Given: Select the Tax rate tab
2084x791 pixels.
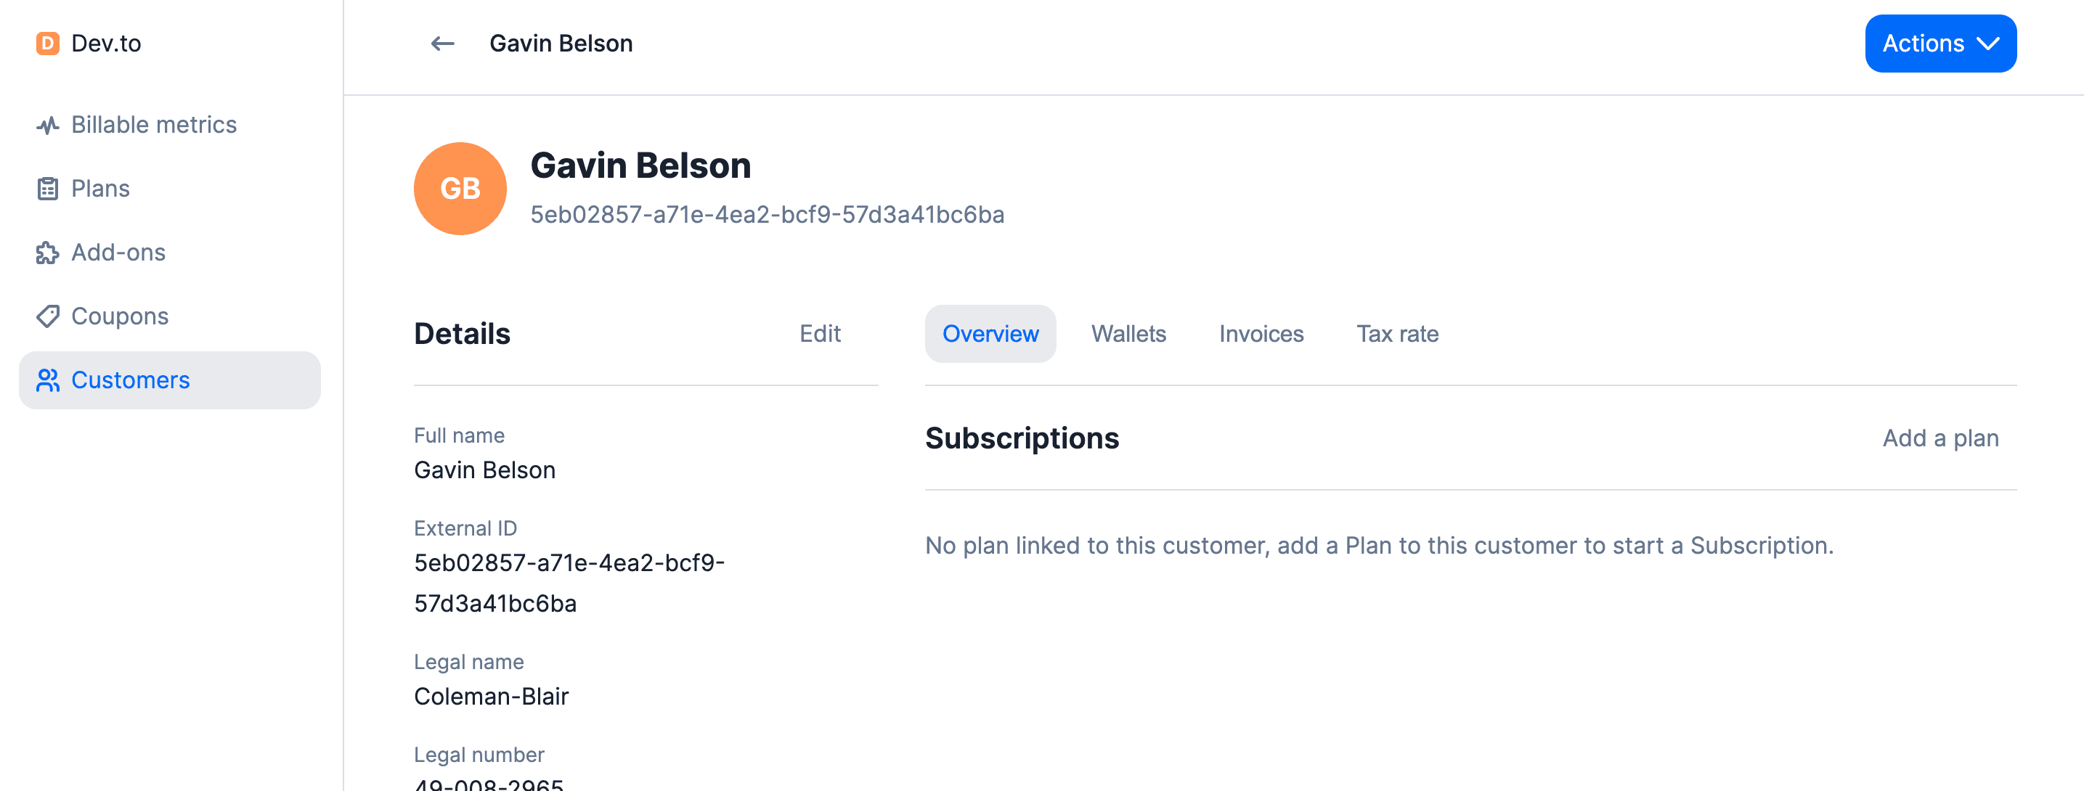Looking at the screenshot, I should point(1396,334).
